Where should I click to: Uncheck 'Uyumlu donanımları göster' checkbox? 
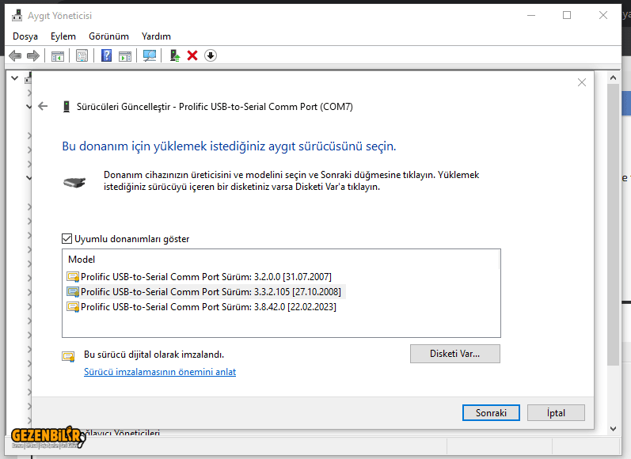[x=67, y=239]
